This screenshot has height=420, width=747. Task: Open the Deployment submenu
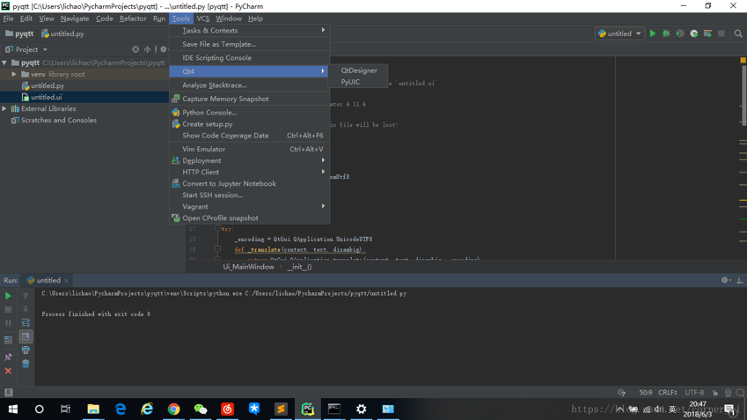coord(250,160)
